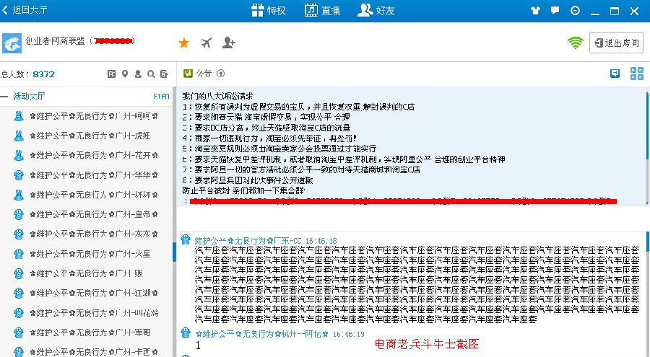Click avatar icon of user 广州-火星
This screenshot has width=650, height=357.
point(19,253)
